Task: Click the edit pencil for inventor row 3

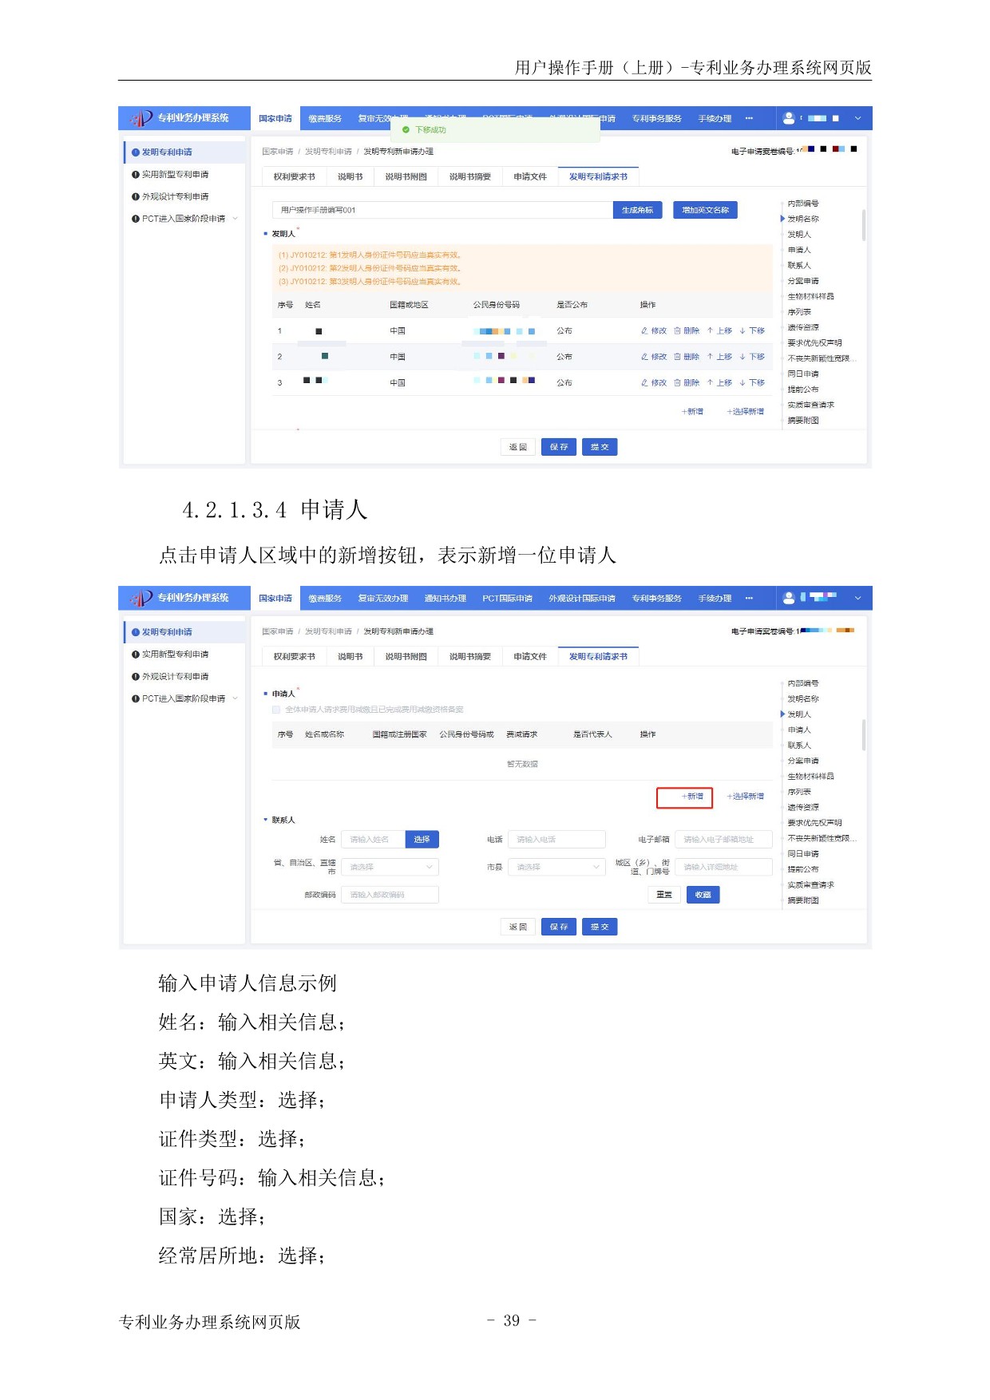Action: [644, 383]
